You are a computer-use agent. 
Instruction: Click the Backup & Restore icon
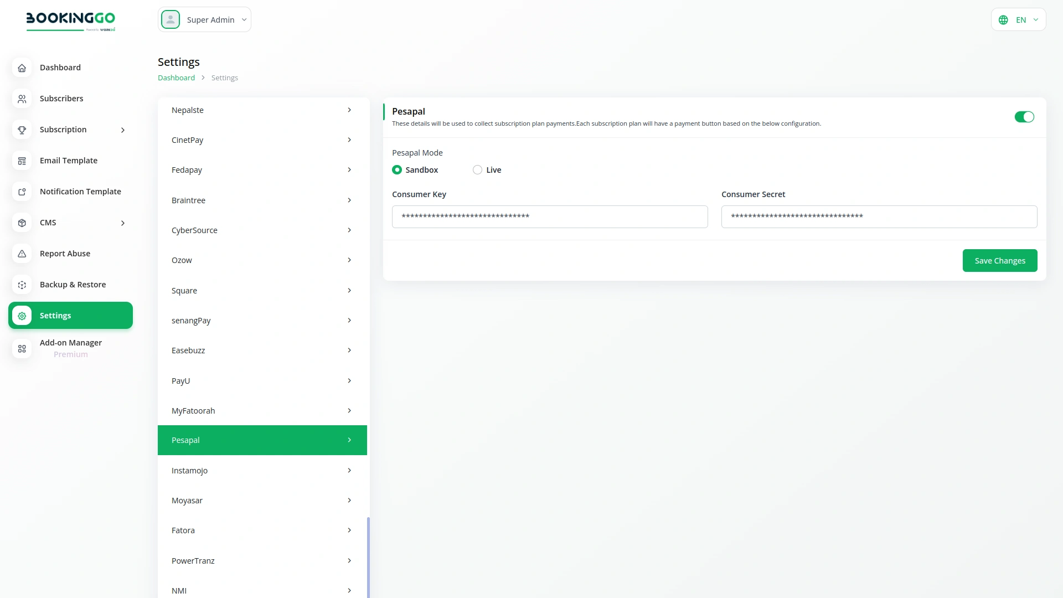pyautogui.click(x=22, y=285)
